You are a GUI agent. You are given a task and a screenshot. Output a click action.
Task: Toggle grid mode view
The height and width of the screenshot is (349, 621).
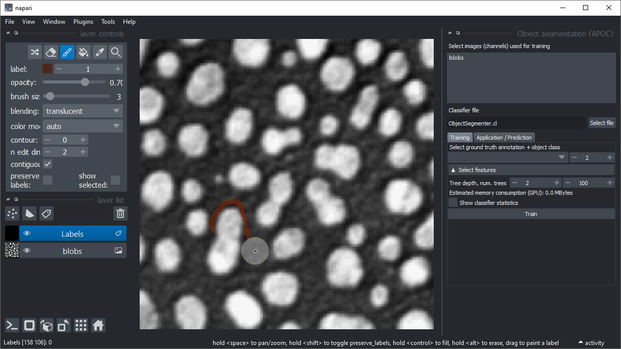(81, 325)
